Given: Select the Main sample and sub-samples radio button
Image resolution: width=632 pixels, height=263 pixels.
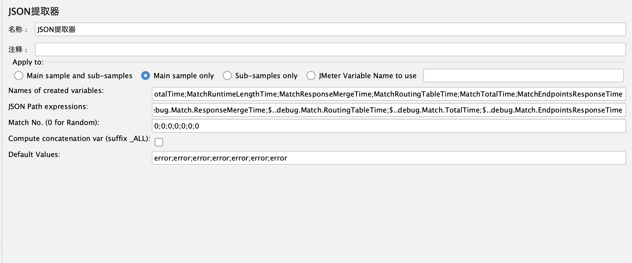Looking at the screenshot, I should [19, 76].
